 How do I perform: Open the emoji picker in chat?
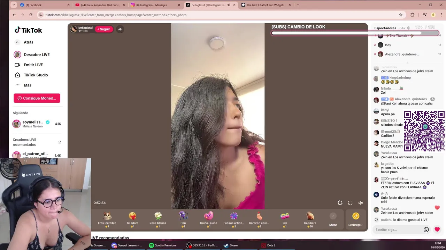click(x=426, y=230)
